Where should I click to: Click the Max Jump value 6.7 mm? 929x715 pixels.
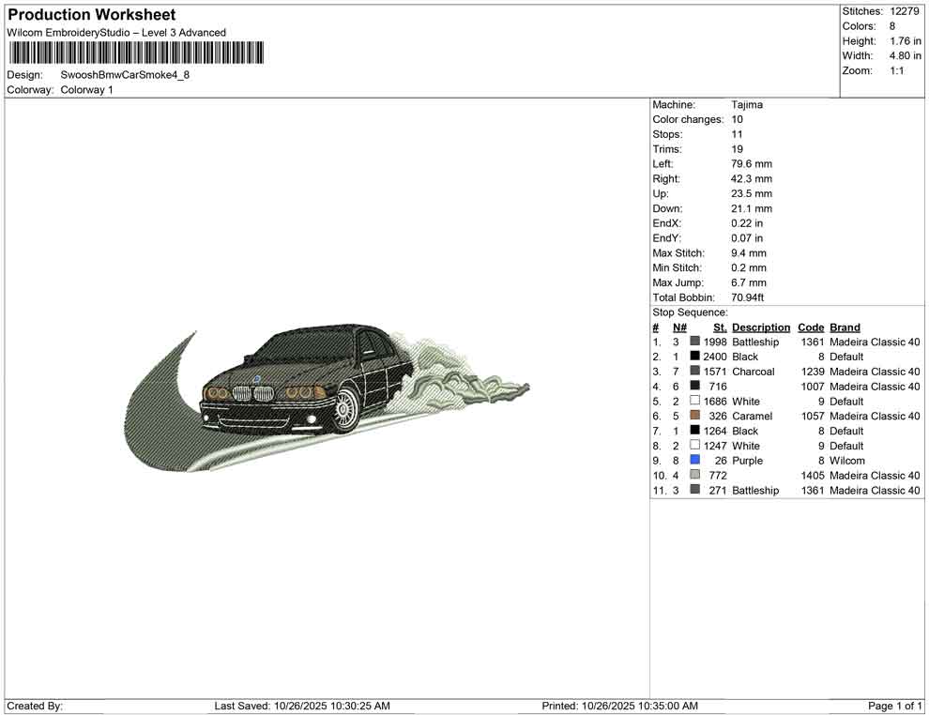(x=748, y=282)
